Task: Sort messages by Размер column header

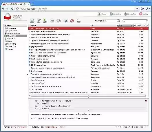Action: tap(138, 26)
